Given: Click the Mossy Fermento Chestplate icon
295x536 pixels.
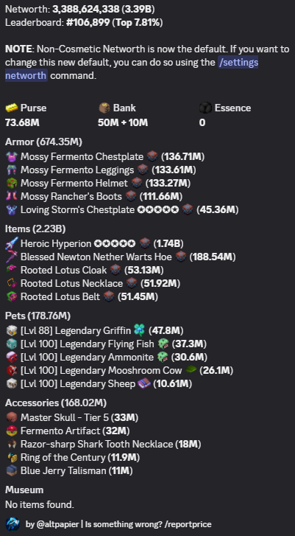Looking at the screenshot, I should click(x=12, y=156).
